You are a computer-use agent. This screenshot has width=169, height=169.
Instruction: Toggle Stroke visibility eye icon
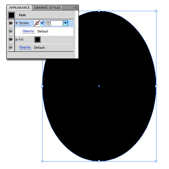[x=11, y=23]
